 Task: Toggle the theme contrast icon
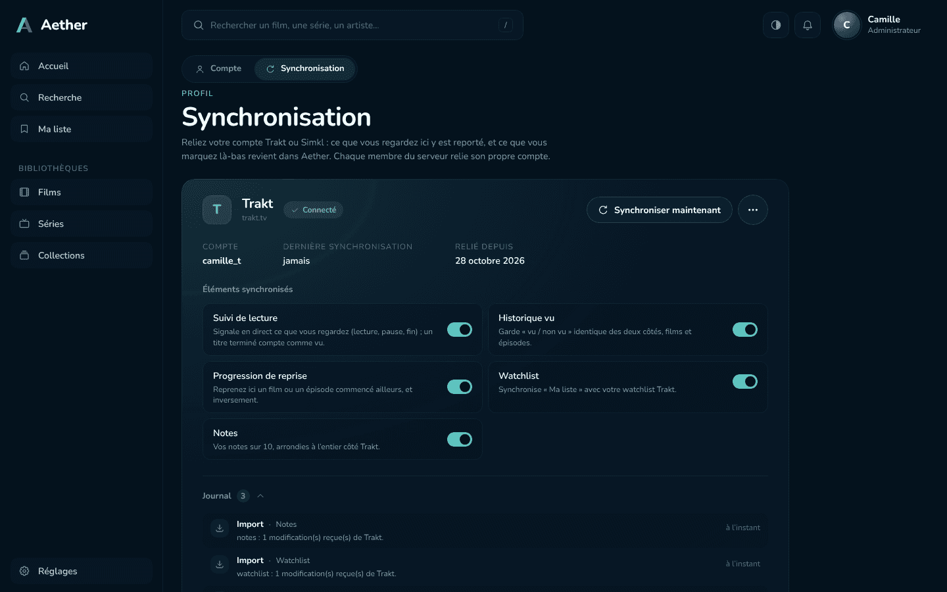(776, 25)
